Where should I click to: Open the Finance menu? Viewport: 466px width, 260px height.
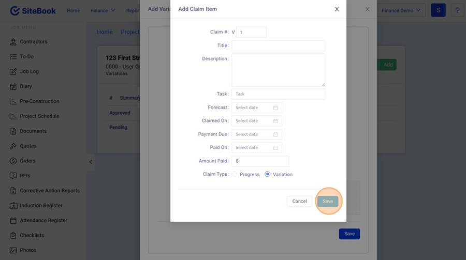pos(103,10)
